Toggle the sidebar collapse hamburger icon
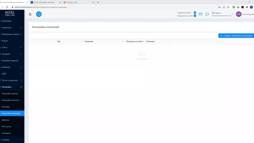This screenshot has height=143, width=254. pos(30,14)
